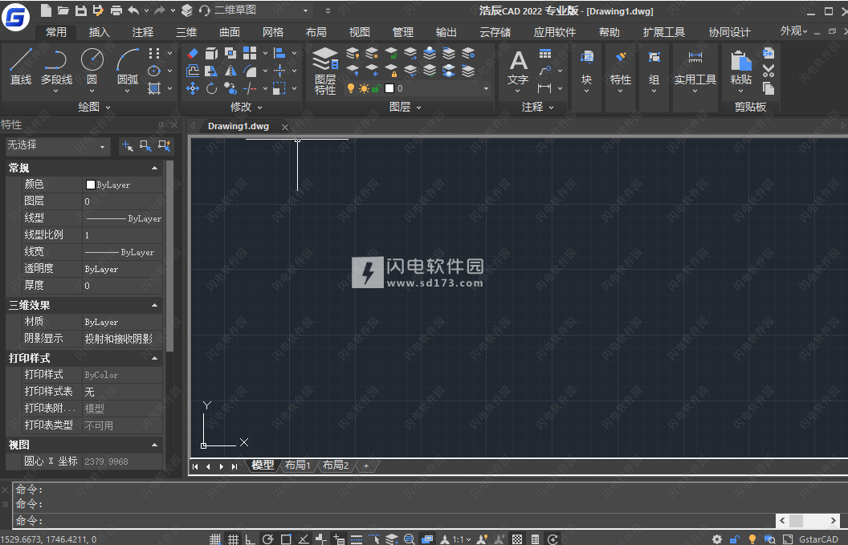Click the Paste (粘贴) clipboard icon
This screenshot has height=545, width=848.
pyautogui.click(x=741, y=67)
